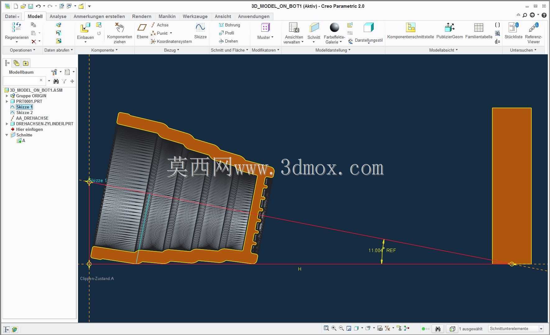The image size is (550, 335).
Task: Switch to Anmerkungen erstellen tab
Action: coord(99,16)
